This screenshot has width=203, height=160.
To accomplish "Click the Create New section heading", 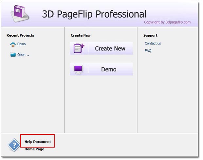I will [81, 35].
